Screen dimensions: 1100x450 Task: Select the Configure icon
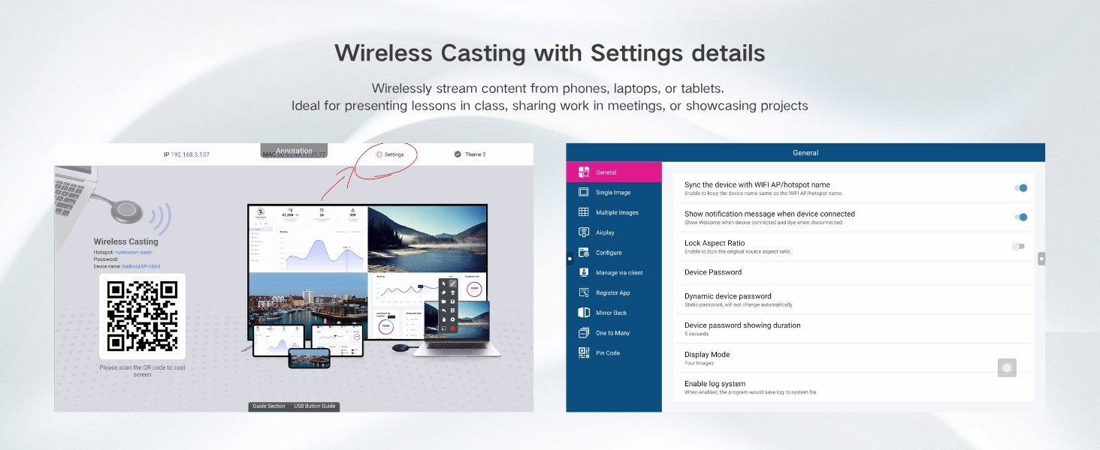584,253
